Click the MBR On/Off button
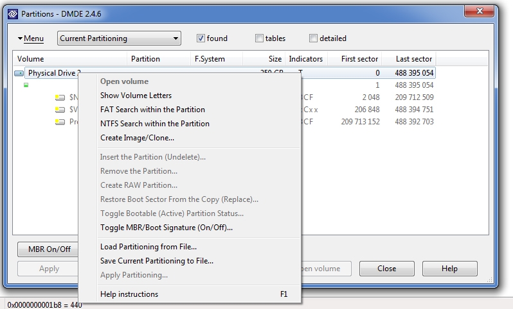This screenshot has height=309, width=513. tap(48, 249)
